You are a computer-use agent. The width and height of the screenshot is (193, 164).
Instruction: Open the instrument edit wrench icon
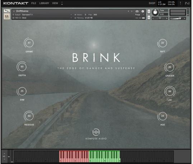click(x=7, y=11)
